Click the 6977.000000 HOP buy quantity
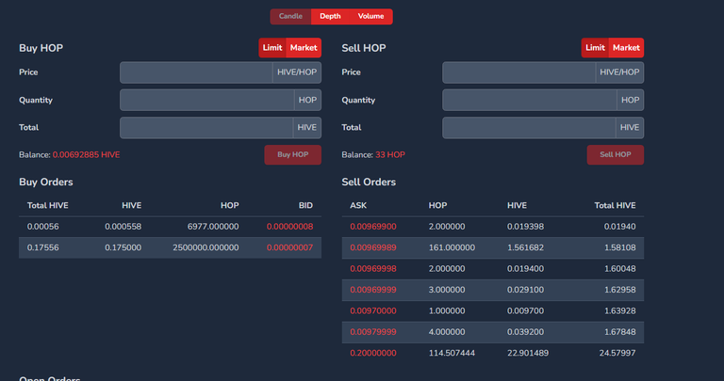Image resolution: width=724 pixels, height=381 pixels. pyautogui.click(x=213, y=227)
